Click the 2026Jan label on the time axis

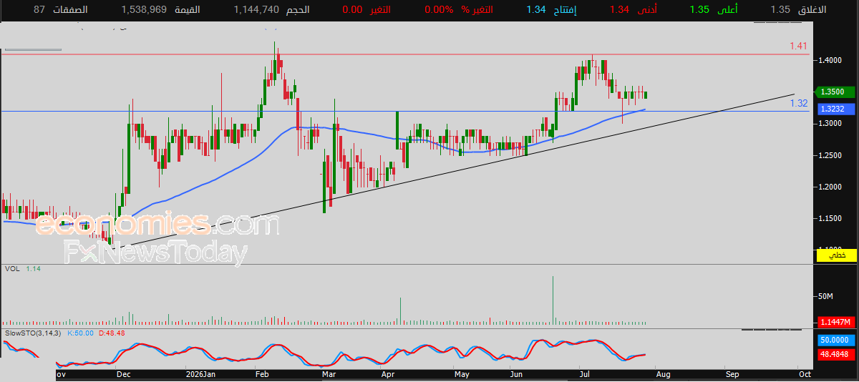(200, 374)
